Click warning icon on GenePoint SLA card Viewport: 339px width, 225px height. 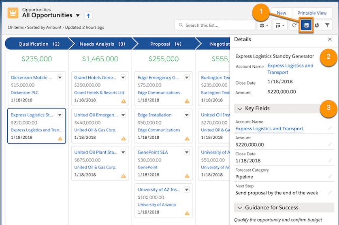pos(187,176)
